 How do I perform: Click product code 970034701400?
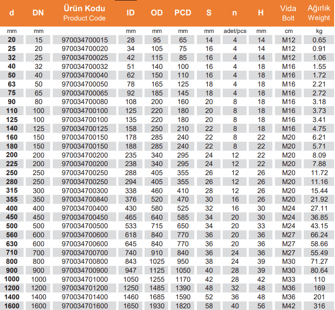pyautogui.click(x=85, y=297)
